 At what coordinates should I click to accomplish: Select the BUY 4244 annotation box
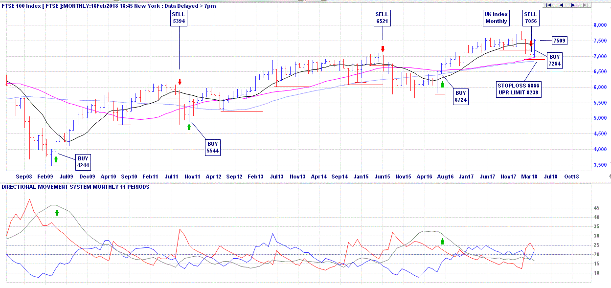(83, 162)
